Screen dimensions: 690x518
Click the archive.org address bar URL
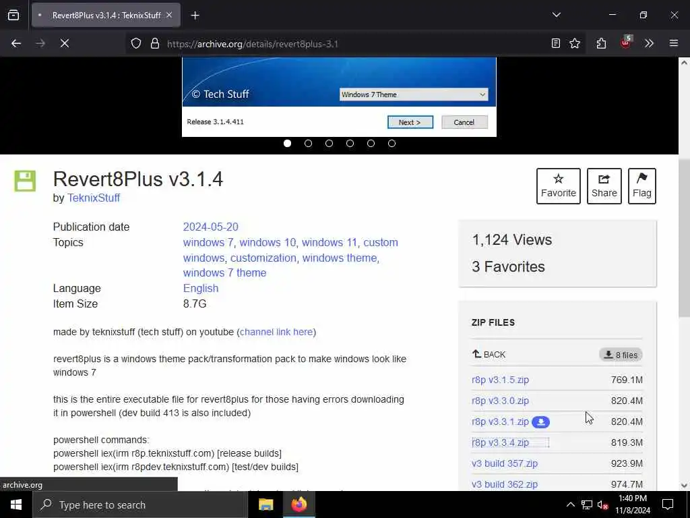pos(253,44)
